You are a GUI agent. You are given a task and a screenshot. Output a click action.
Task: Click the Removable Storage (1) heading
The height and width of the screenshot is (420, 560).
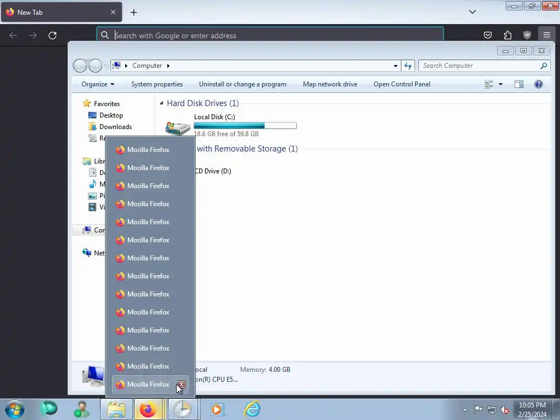click(247, 149)
